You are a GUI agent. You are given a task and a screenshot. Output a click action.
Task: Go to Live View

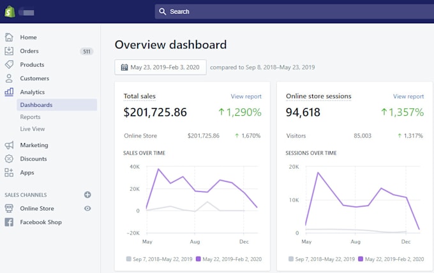[33, 129]
